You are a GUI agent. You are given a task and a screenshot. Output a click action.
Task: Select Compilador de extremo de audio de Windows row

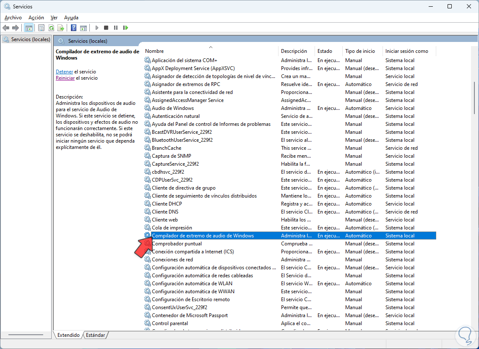289,236
